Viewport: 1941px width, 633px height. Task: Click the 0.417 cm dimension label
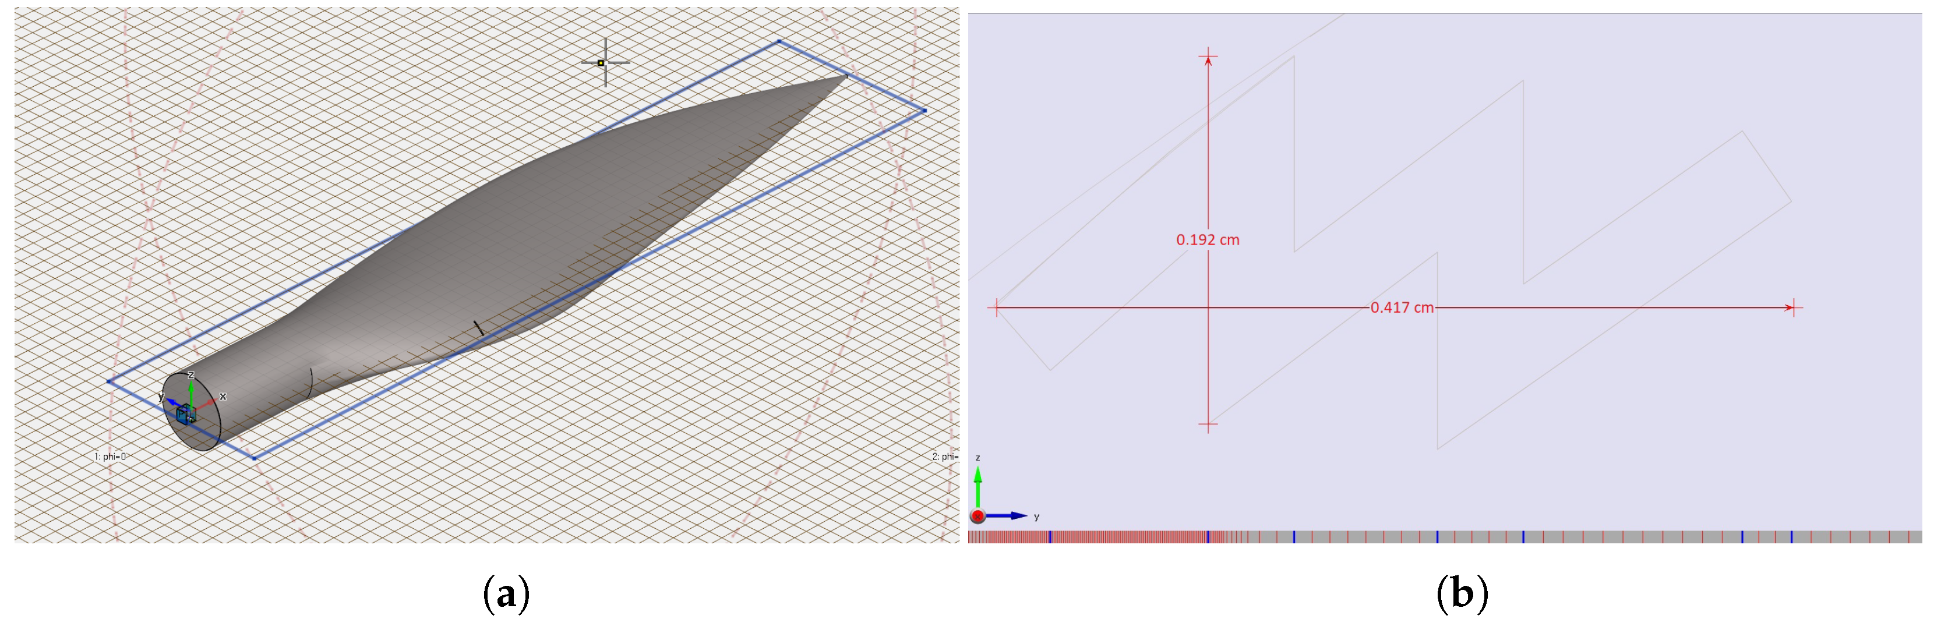pyautogui.click(x=1402, y=307)
